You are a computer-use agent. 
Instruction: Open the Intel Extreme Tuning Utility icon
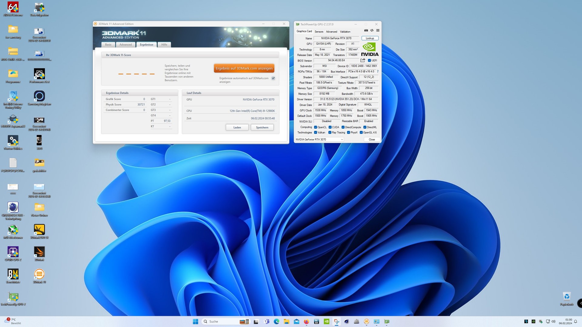point(13,100)
